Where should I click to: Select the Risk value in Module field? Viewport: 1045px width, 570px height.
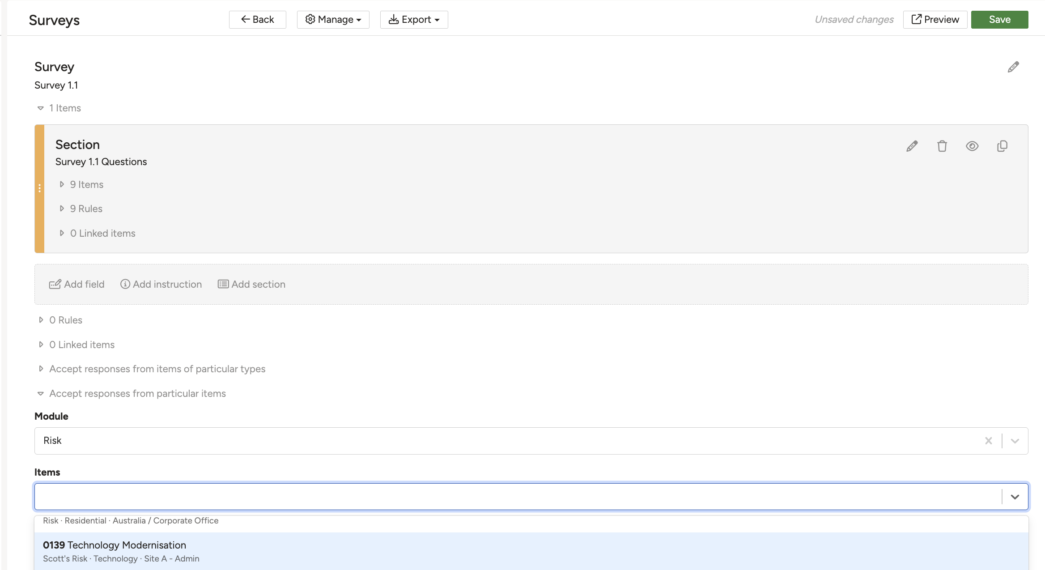pos(52,441)
